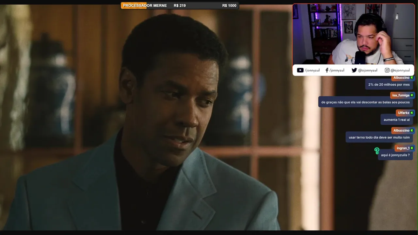The width and height of the screenshot is (418, 235).
Task: Click the green badge beside isa_fumiga
Action: click(x=412, y=95)
